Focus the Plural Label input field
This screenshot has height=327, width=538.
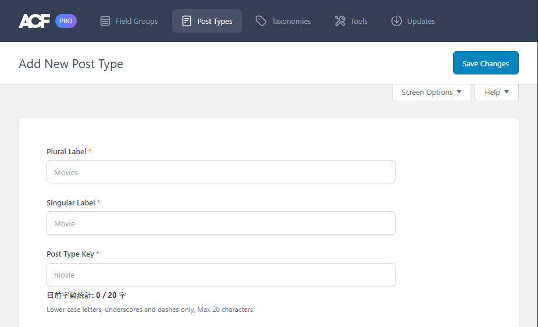click(221, 172)
